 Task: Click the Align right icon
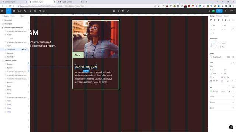tap(218, 20)
